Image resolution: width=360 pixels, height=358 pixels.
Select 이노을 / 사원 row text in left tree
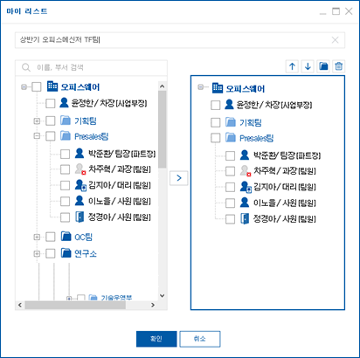click(120, 201)
